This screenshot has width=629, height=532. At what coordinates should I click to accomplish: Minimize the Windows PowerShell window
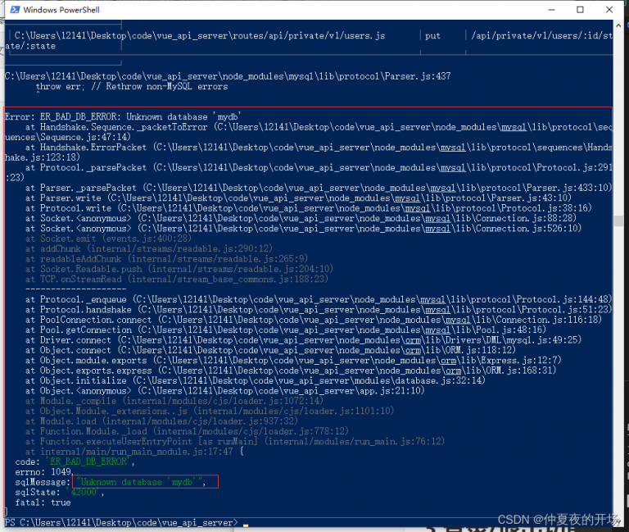point(551,10)
